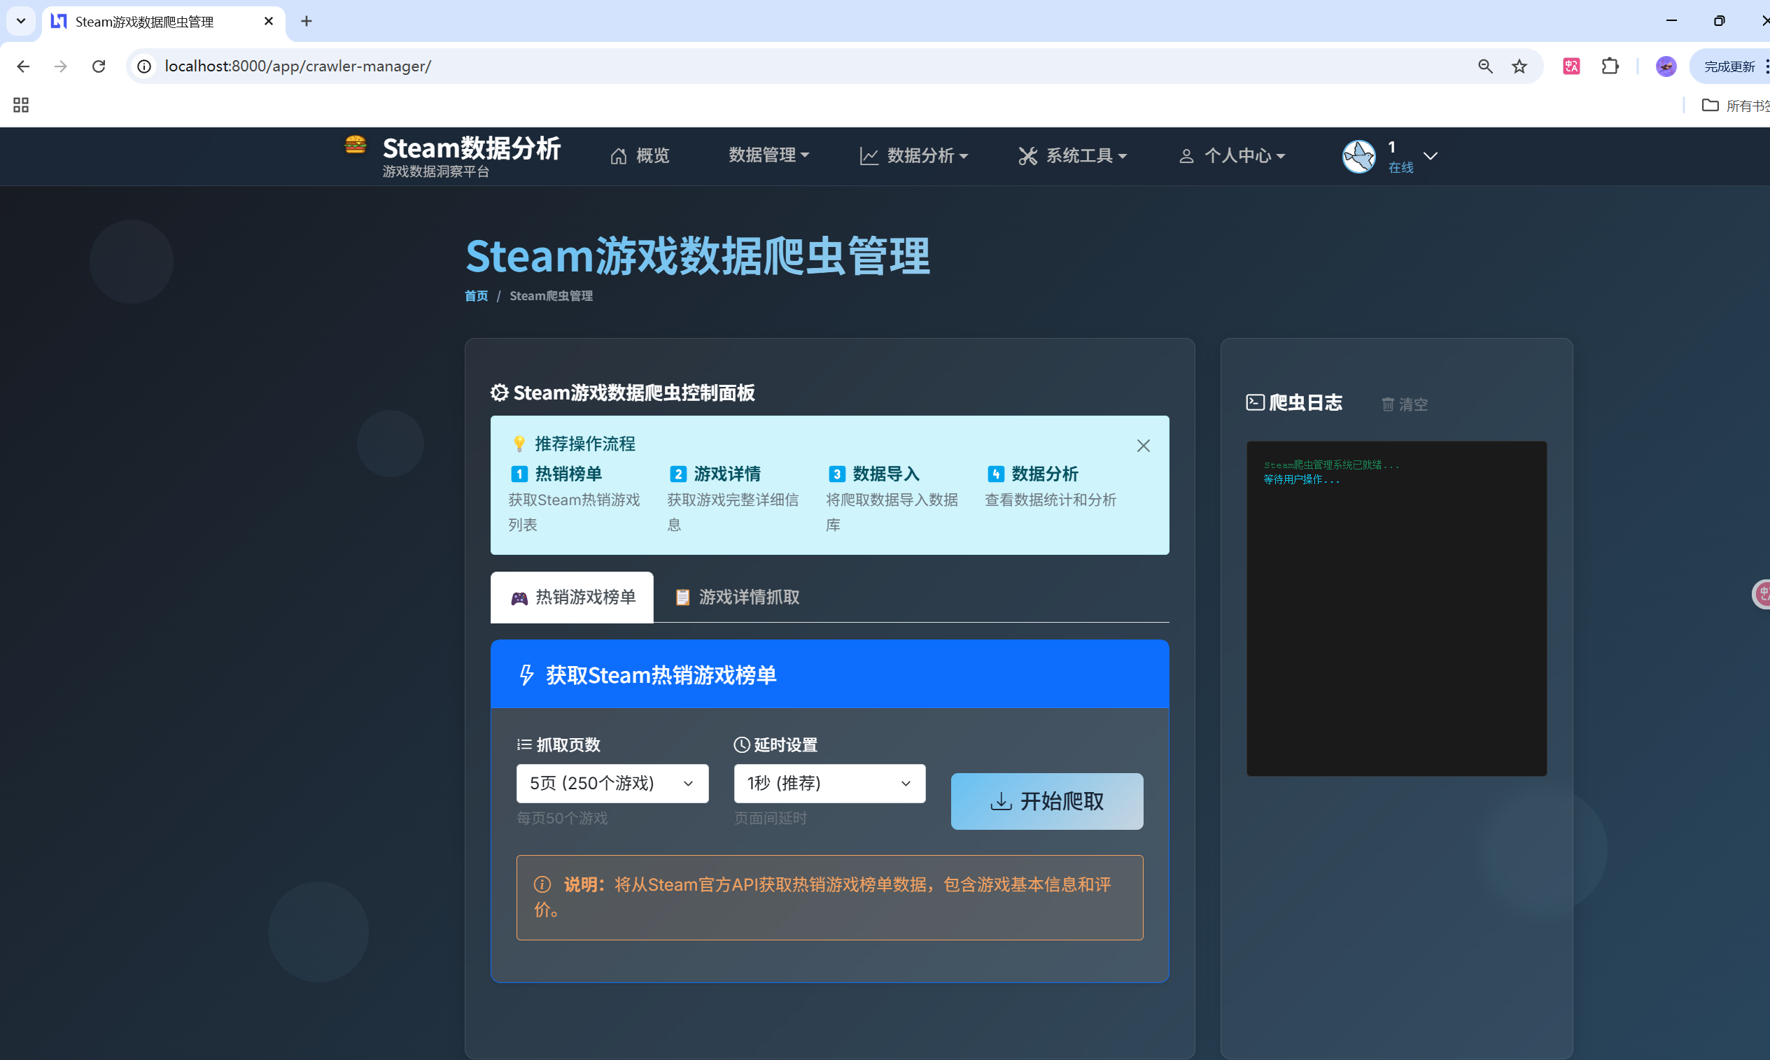The image size is (1770, 1060).
Task: Open the translate extension icon
Action: point(1571,66)
